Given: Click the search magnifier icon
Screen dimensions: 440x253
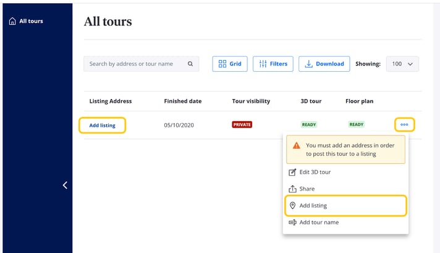Looking at the screenshot, I should [190, 64].
